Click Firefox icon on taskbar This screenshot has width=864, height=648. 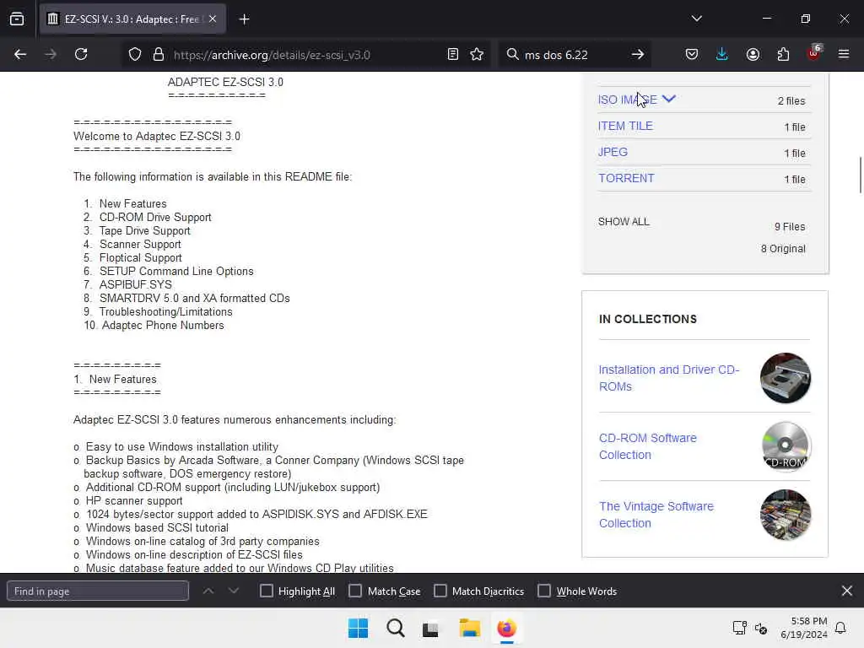[506, 628]
